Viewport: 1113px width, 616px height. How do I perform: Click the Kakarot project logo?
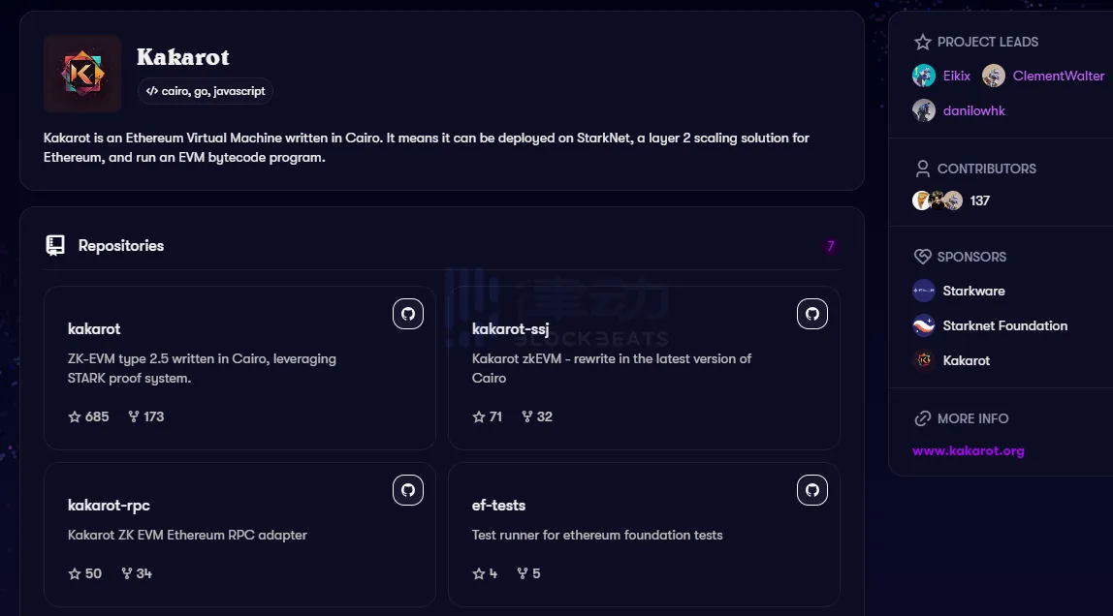pos(82,74)
